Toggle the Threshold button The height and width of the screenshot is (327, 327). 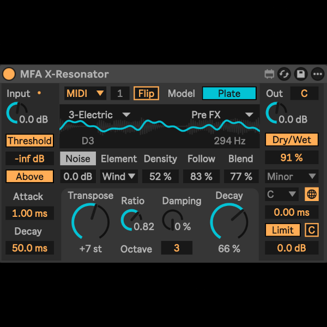tap(30, 141)
